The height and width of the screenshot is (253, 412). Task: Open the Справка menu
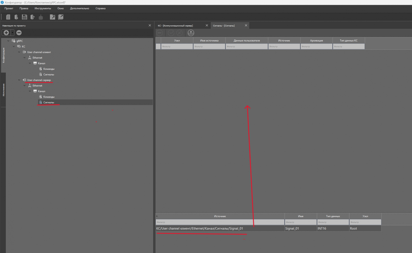click(100, 8)
